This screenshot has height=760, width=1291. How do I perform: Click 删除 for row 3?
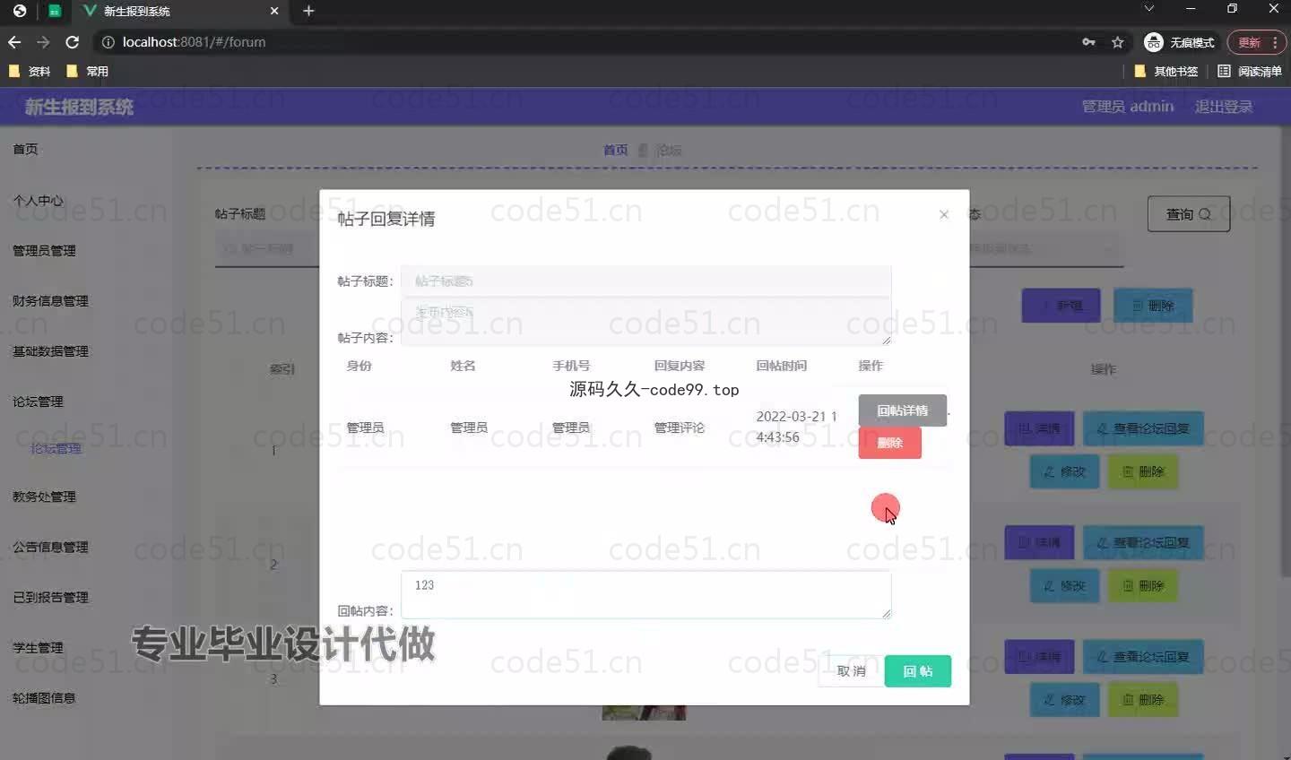(x=1143, y=700)
